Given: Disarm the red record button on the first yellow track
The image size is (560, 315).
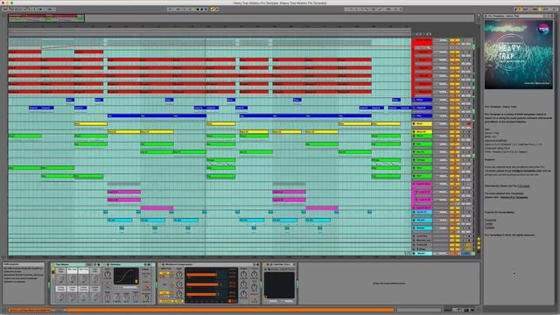Looking at the screenshot, I should click(469, 124).
